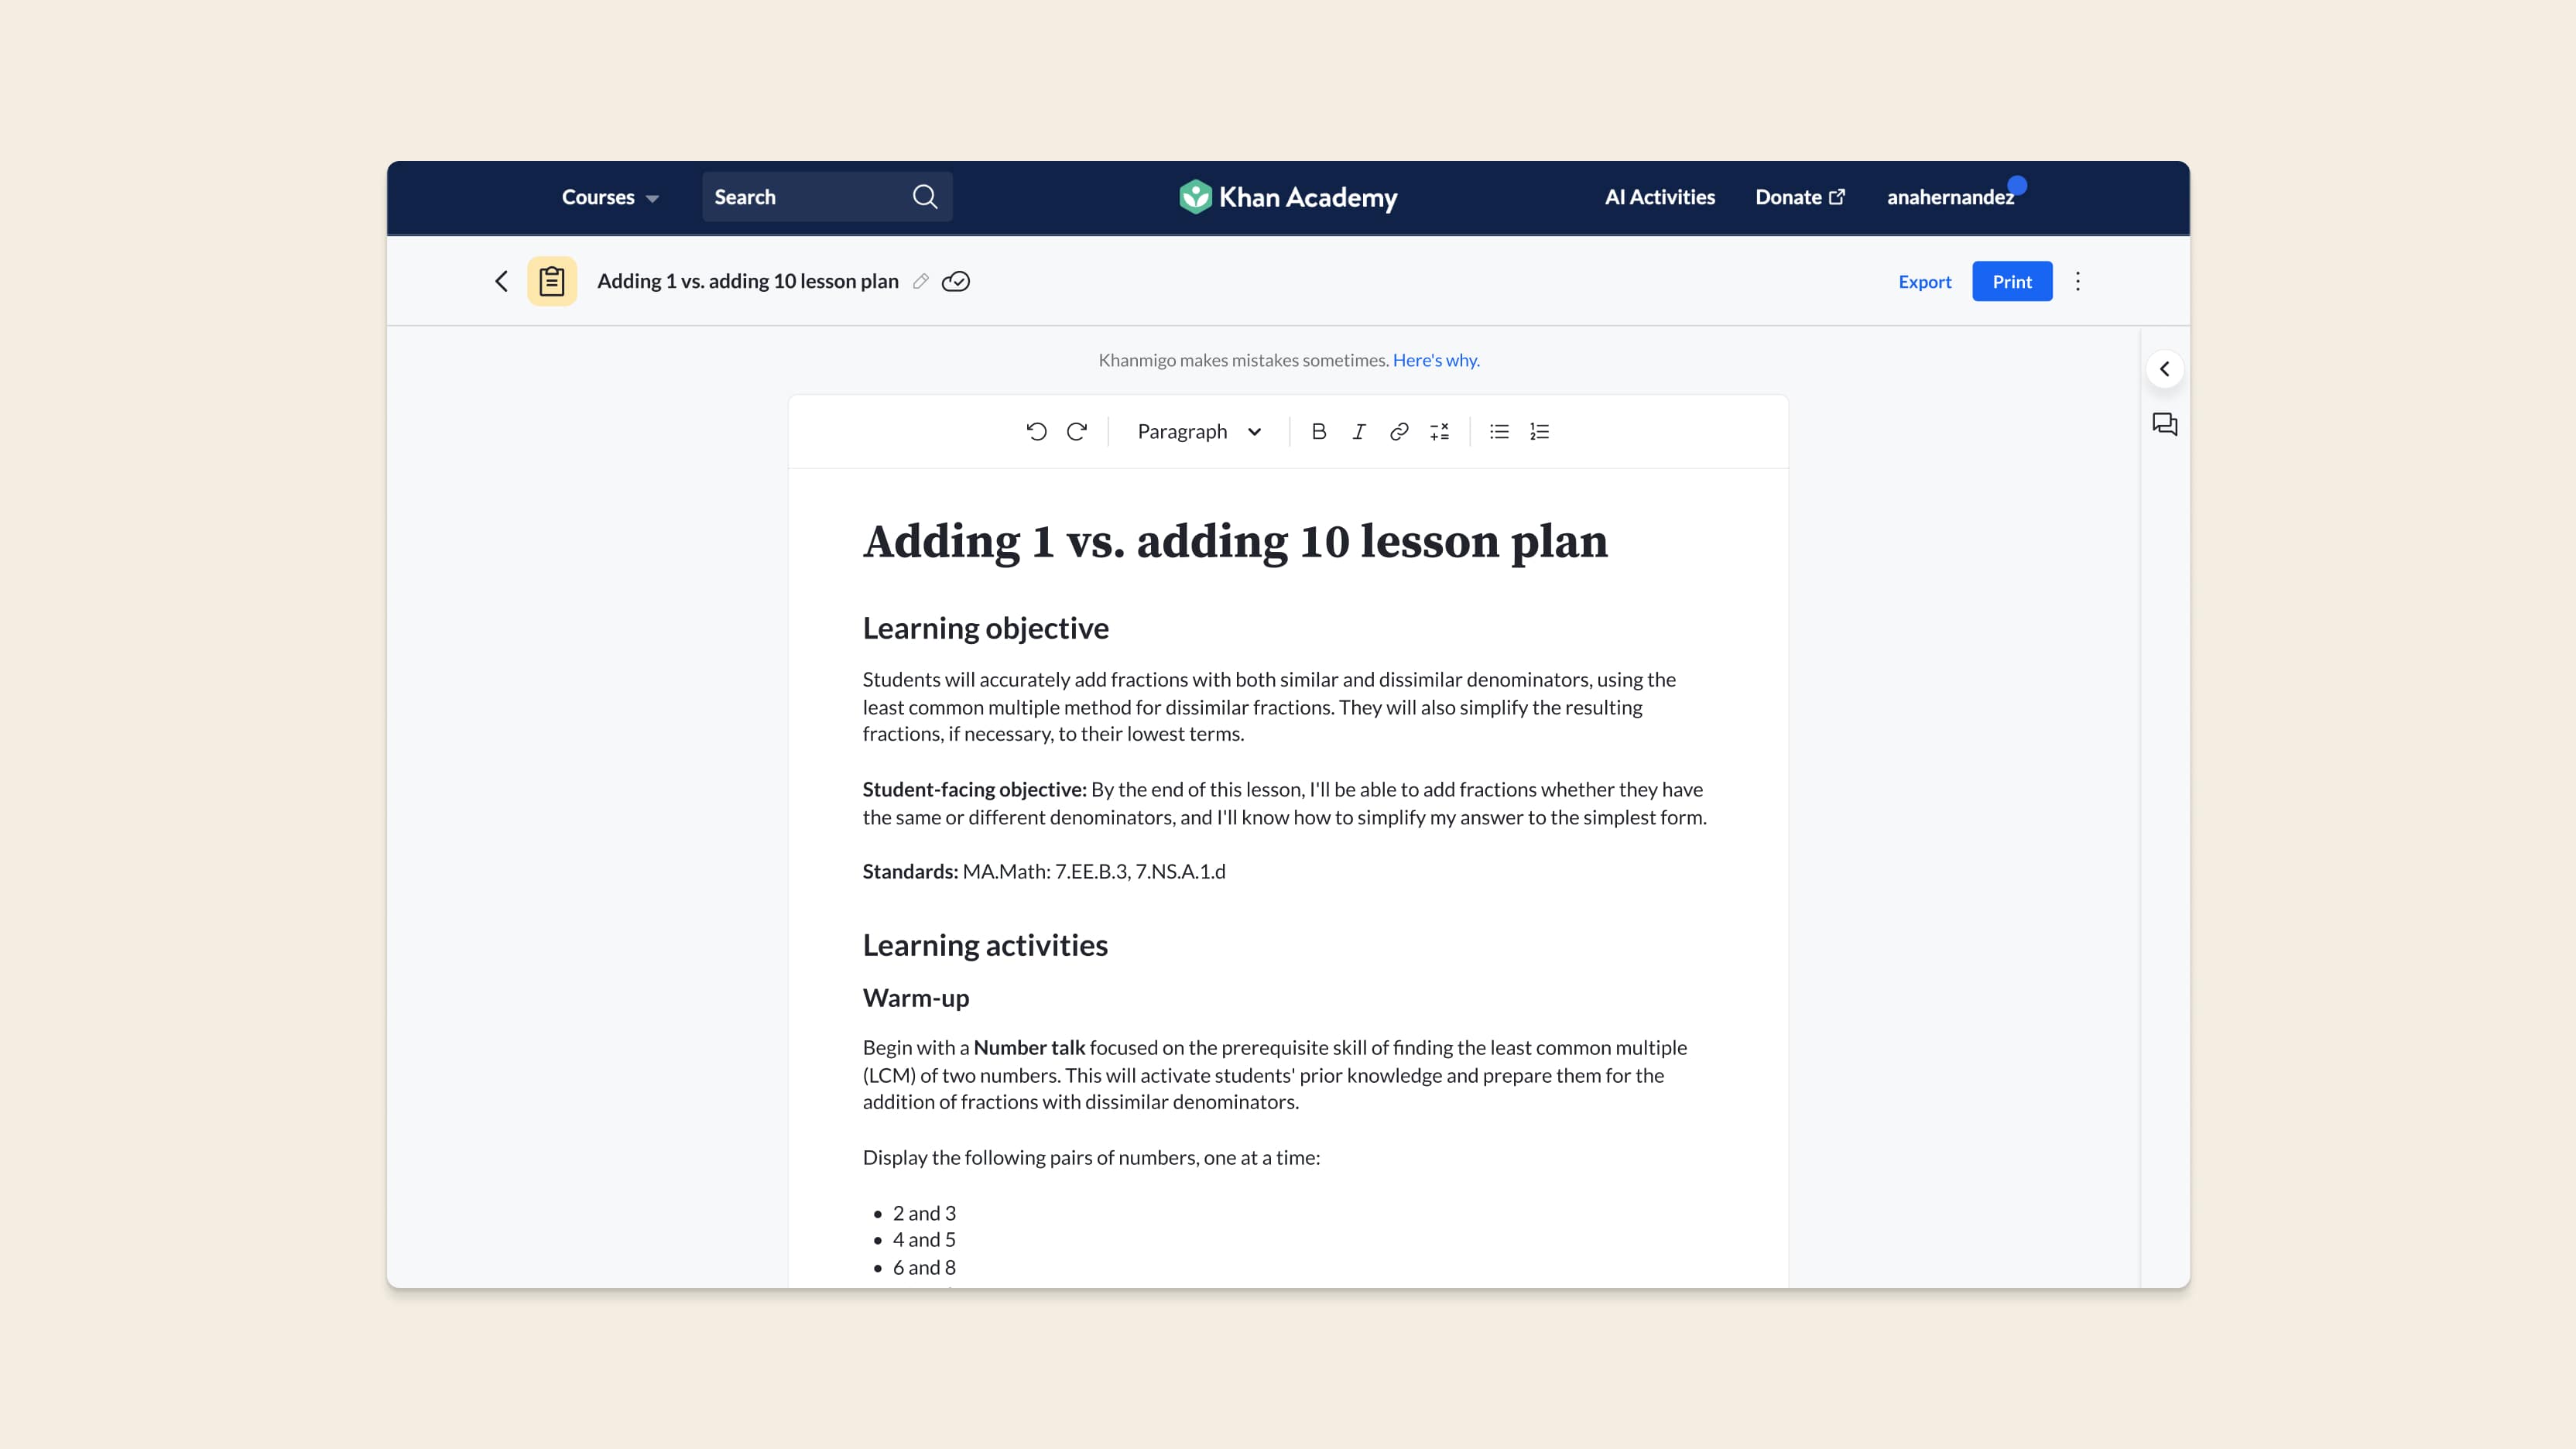
Task: Click the Print button
Action: point(2012,279)
